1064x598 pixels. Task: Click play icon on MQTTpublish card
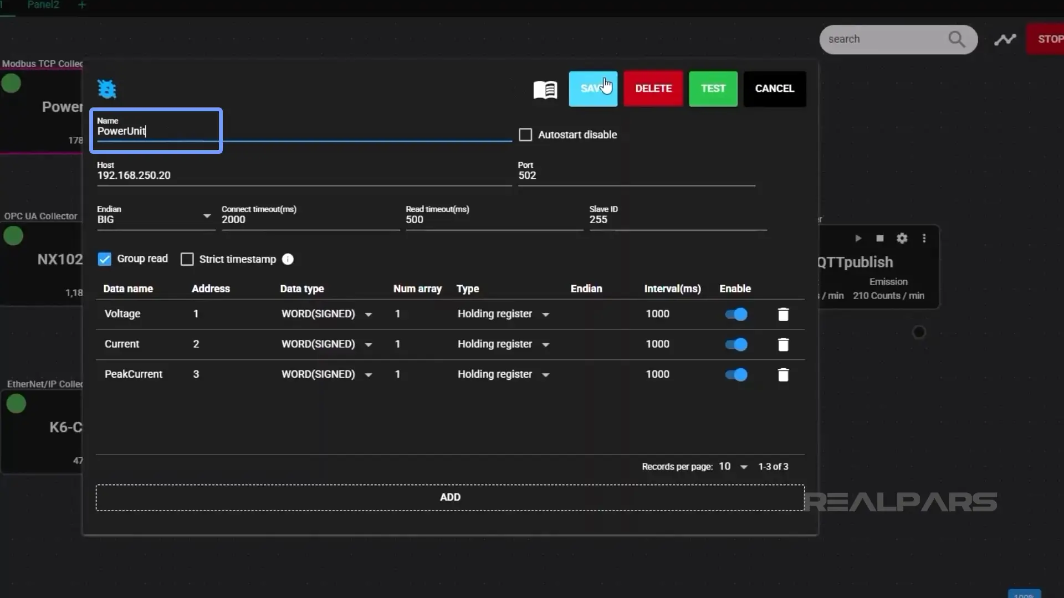858,238
